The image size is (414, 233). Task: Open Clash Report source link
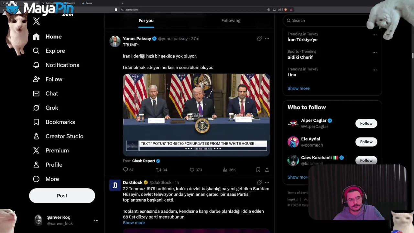coord(144,161)
